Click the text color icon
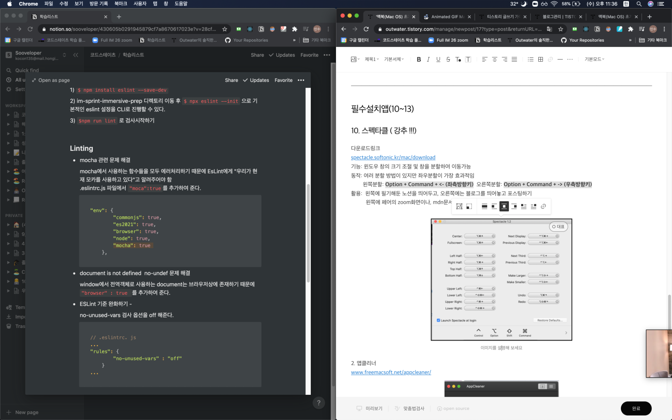 click(x=458, y=59)
